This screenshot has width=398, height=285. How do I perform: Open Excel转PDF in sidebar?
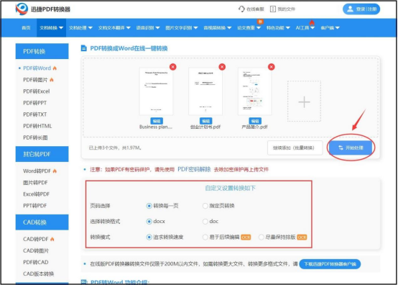[37, 194]
